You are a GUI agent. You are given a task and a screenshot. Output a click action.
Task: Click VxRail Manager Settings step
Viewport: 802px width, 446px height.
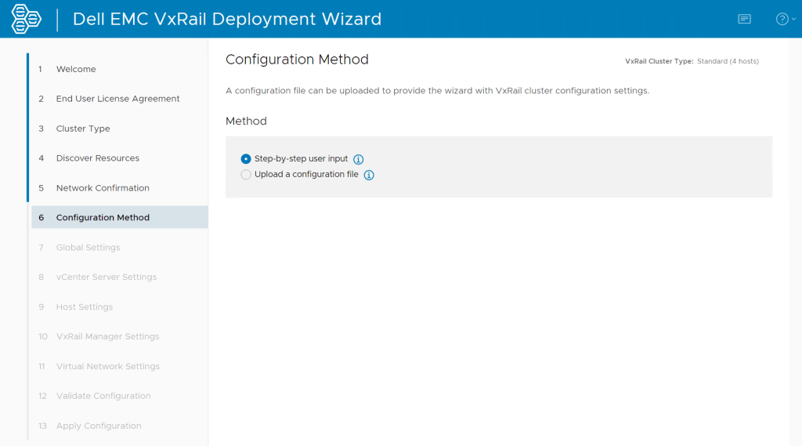[x=107, y=337]
